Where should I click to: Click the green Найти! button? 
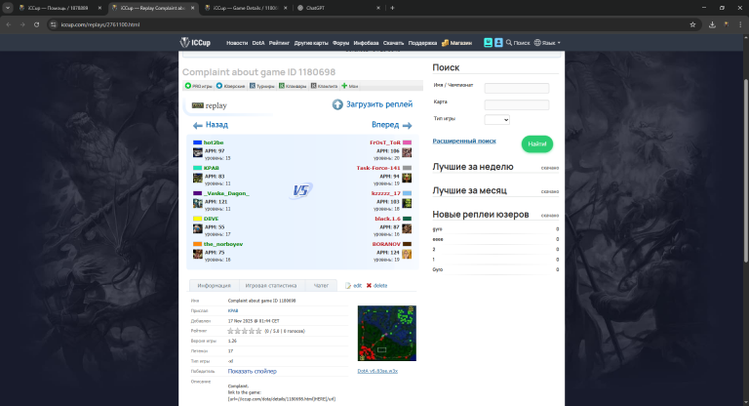[537, 143]
